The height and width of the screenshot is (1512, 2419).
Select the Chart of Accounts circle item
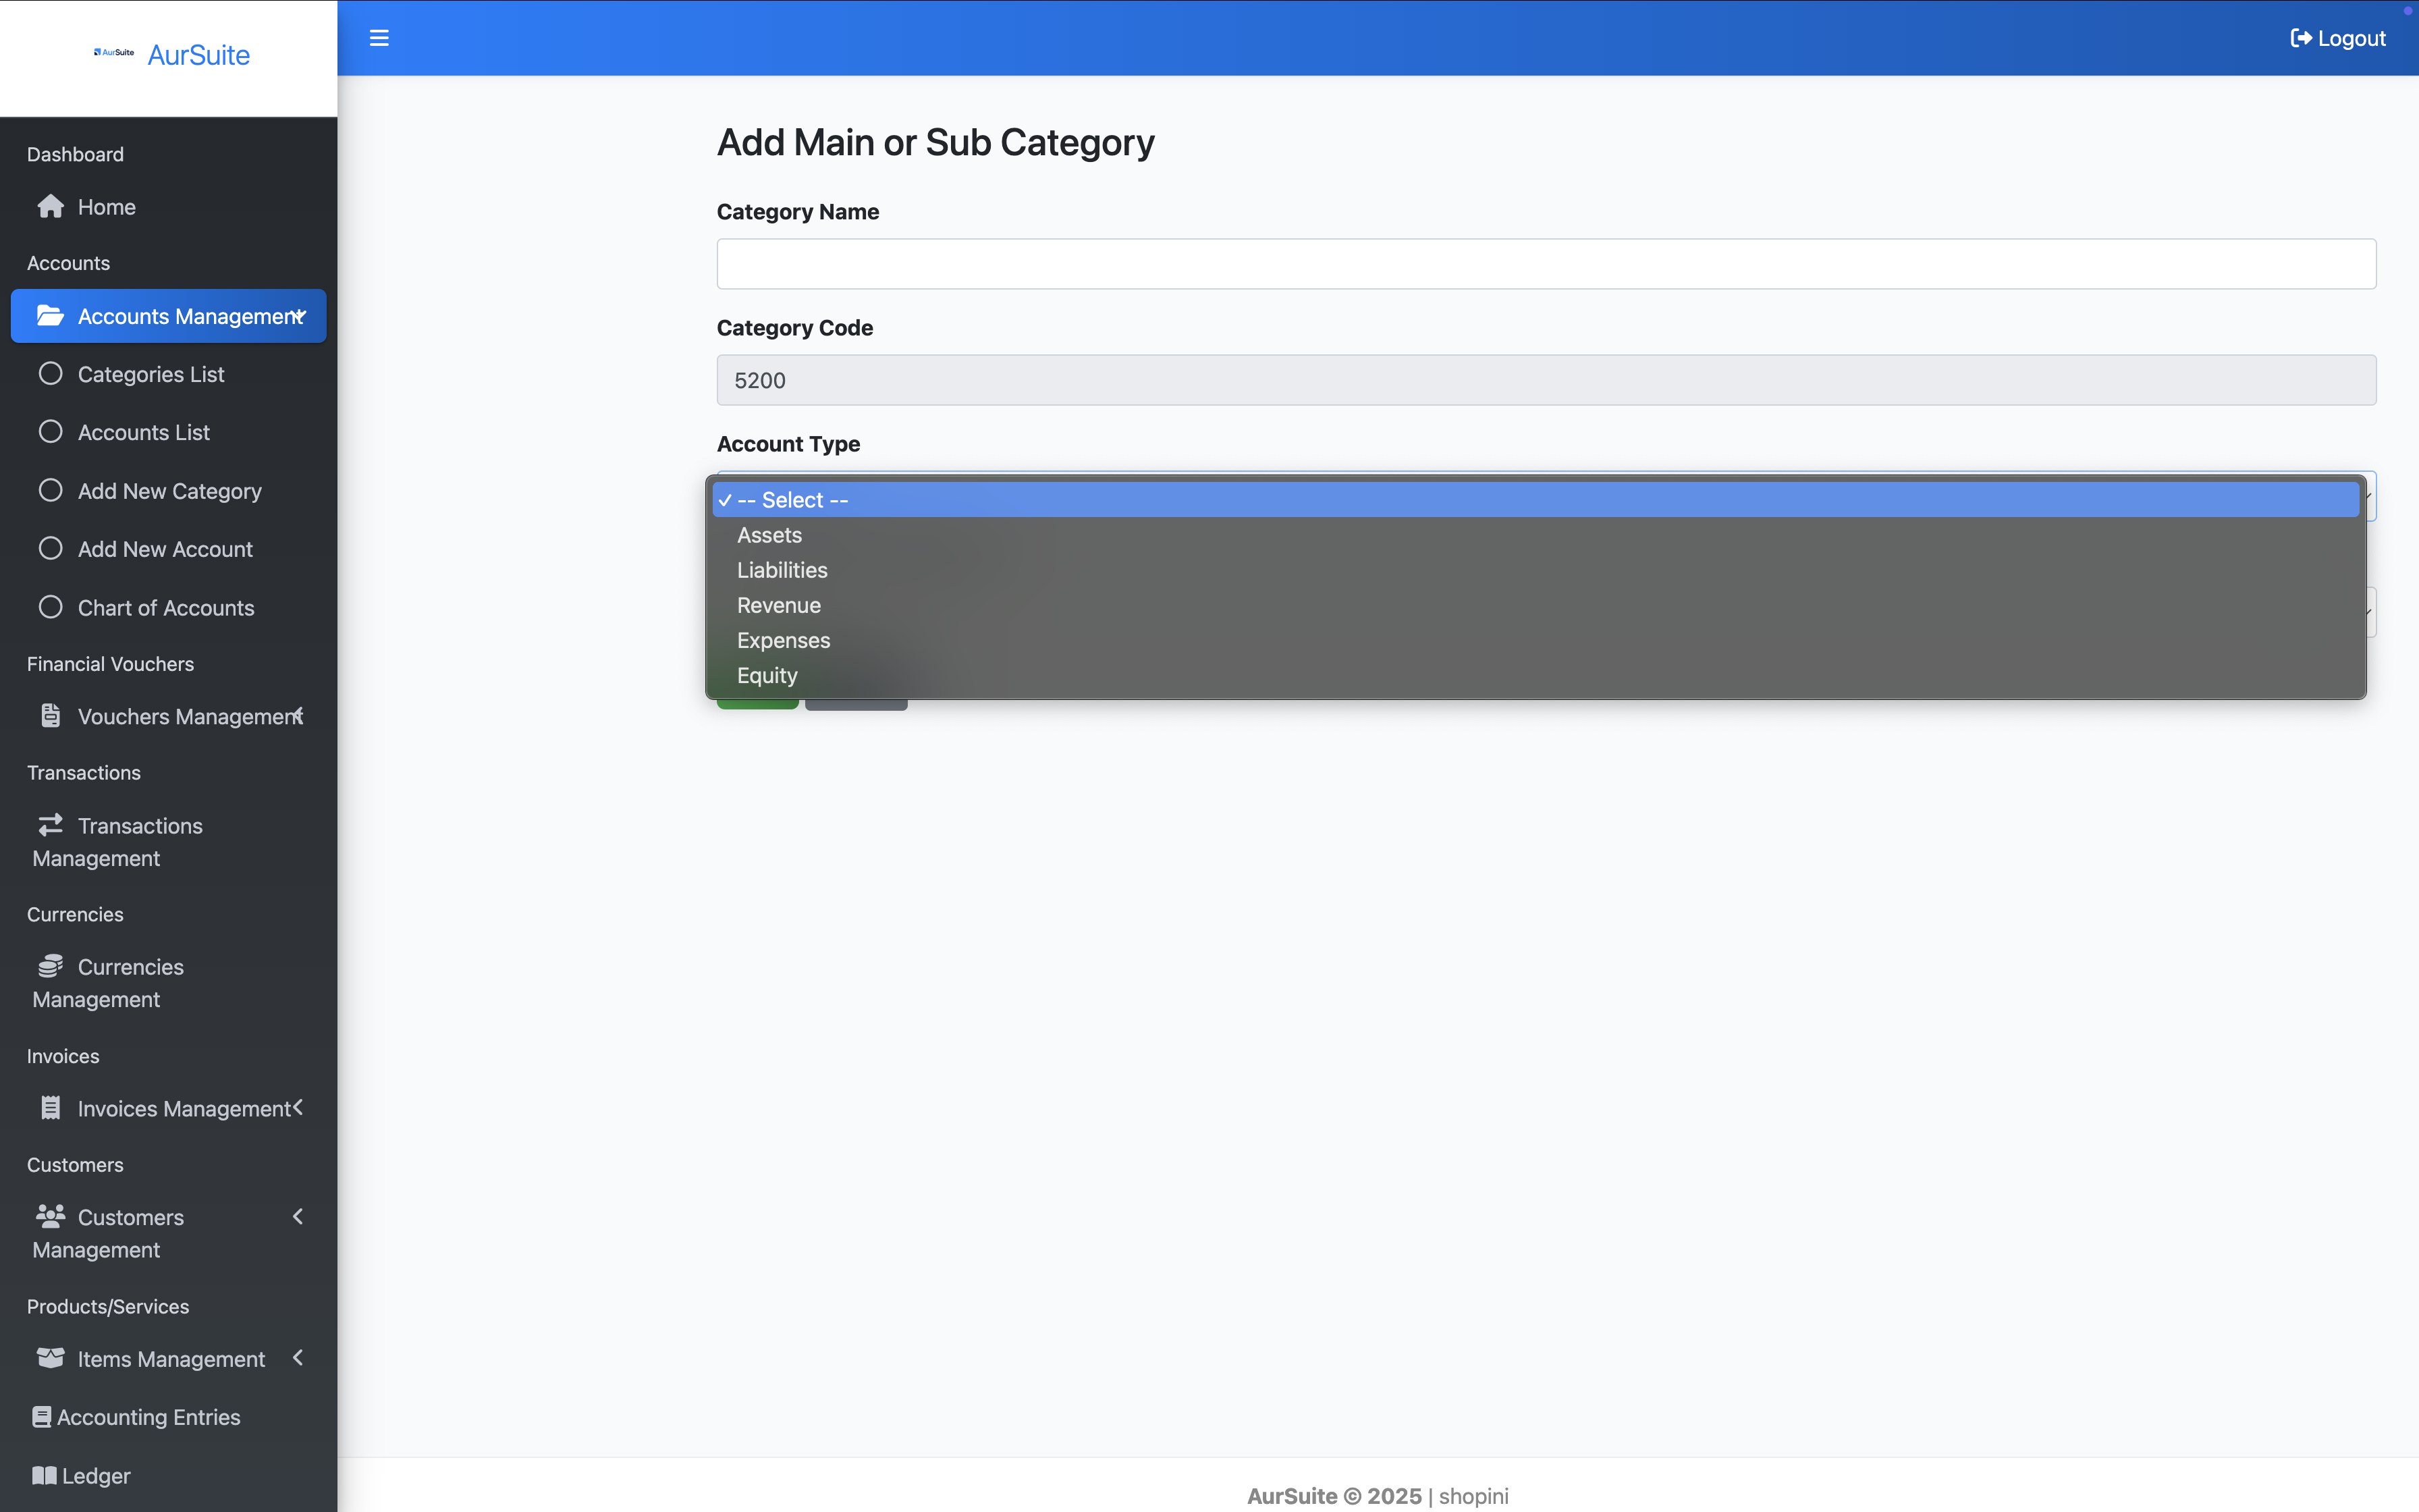click(x=166, y=608)
